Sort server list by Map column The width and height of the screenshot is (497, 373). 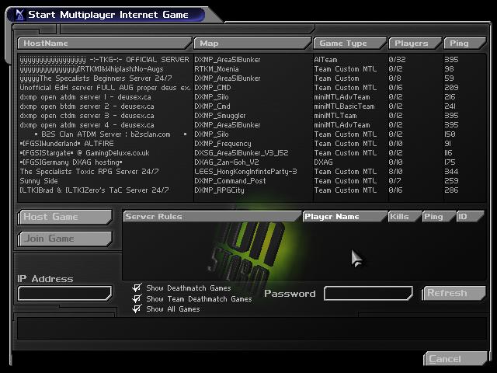point(252,44)
